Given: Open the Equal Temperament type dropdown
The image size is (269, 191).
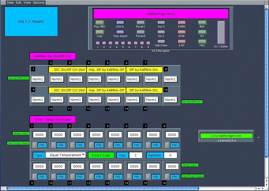Looking at the screenshot, I should point(66,155).
